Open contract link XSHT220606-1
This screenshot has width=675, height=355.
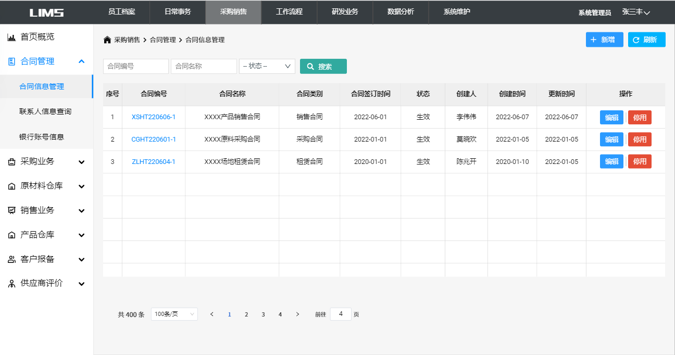153,117
